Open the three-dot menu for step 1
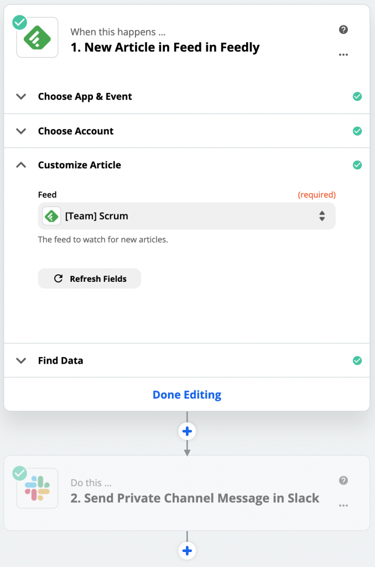 click(343, 55)
